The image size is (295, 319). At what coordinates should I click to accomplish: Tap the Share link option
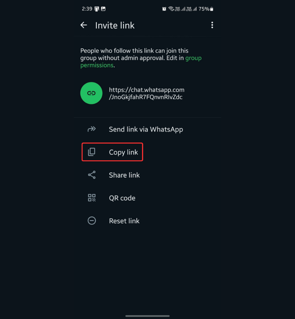[124, 175]
